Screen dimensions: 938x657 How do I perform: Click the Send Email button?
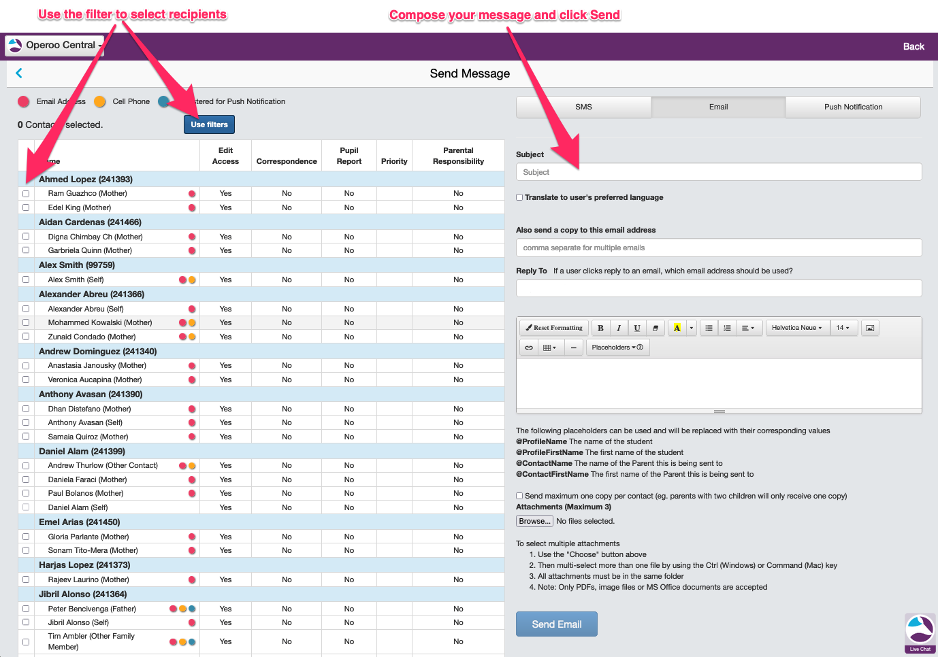coord(556,624)
